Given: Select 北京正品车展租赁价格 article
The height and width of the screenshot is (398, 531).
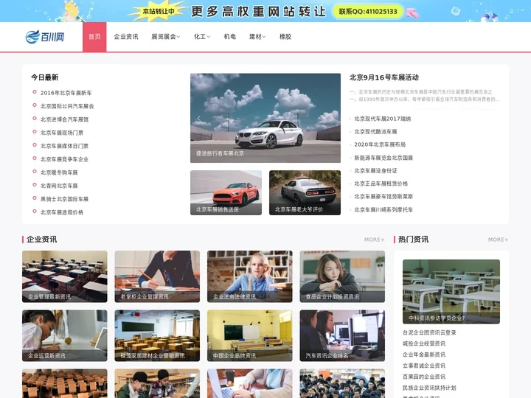Looking at the screenshot, I should pyautogui.click(x=381, y=184).
